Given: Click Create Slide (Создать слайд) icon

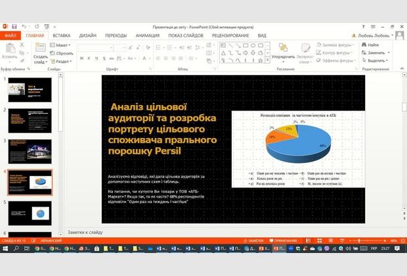Looking at the screenshot, I should (x=41, y=47).
